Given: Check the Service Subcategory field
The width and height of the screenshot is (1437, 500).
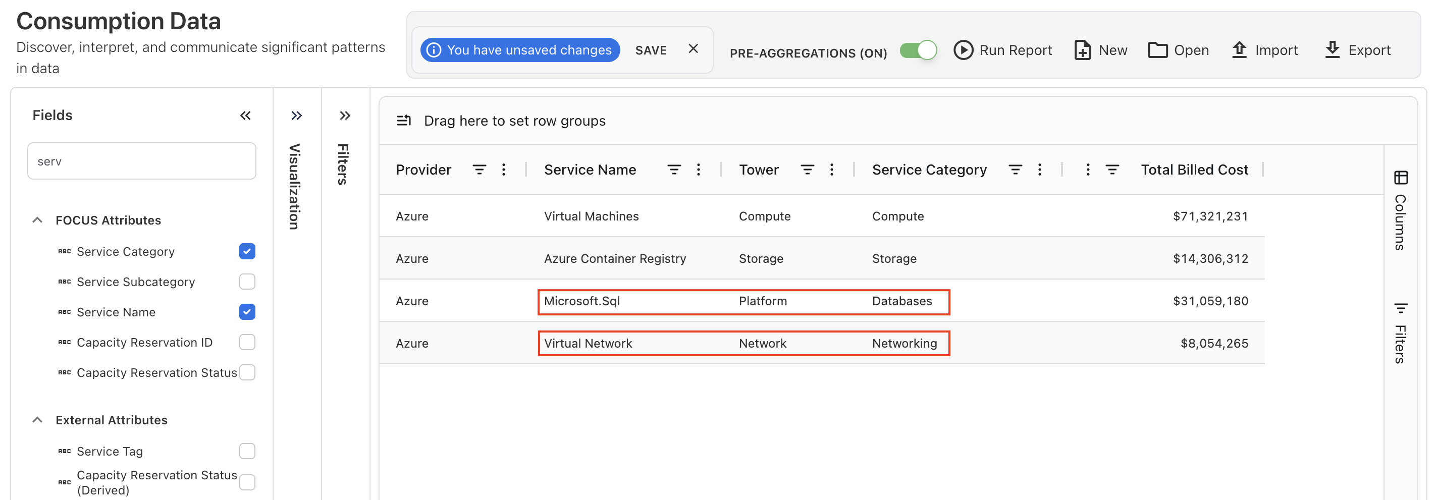Looking at the screenshot, I should pos(247,282).
